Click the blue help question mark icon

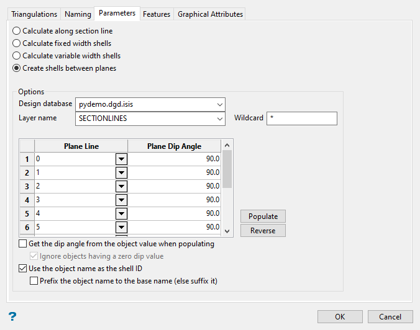pyautogui.click(x=12, y=316)
